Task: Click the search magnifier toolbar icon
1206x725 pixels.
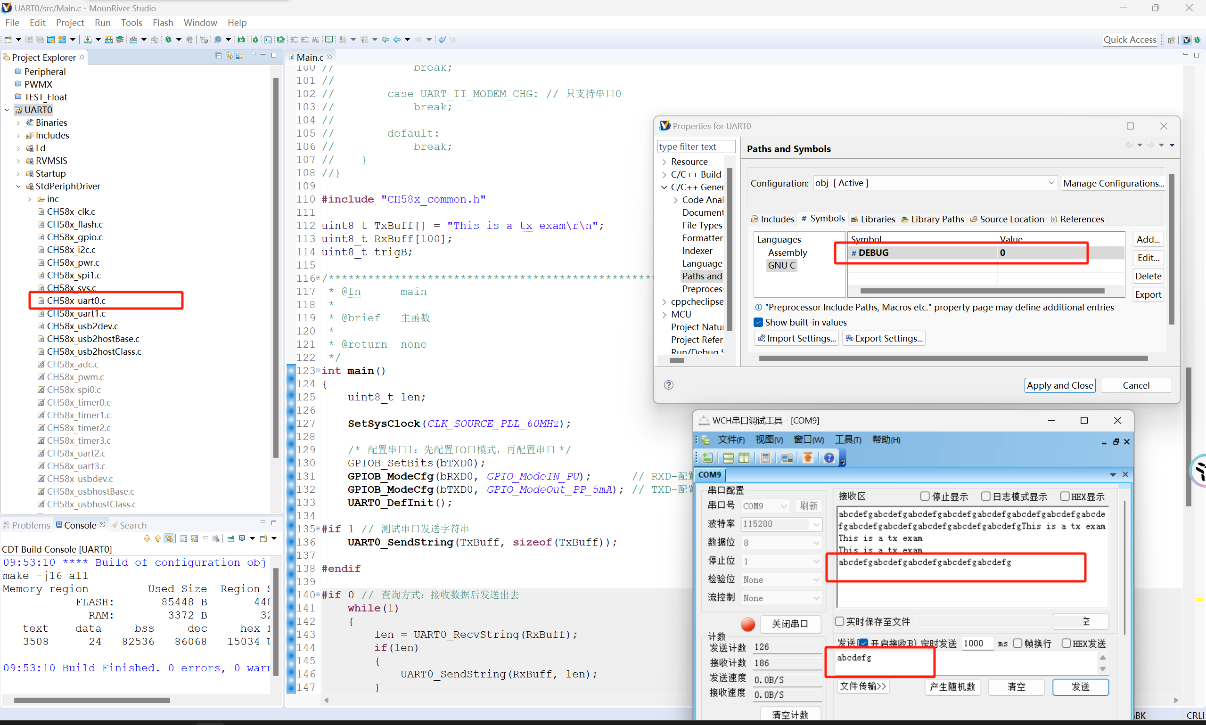Action: coord(218,40)
